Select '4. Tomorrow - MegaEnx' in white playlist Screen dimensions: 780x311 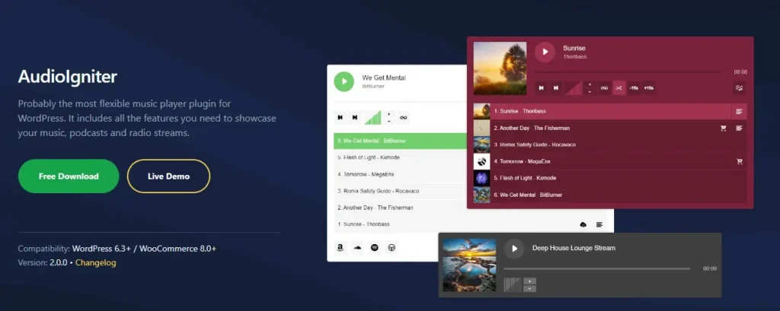(400, 174)
